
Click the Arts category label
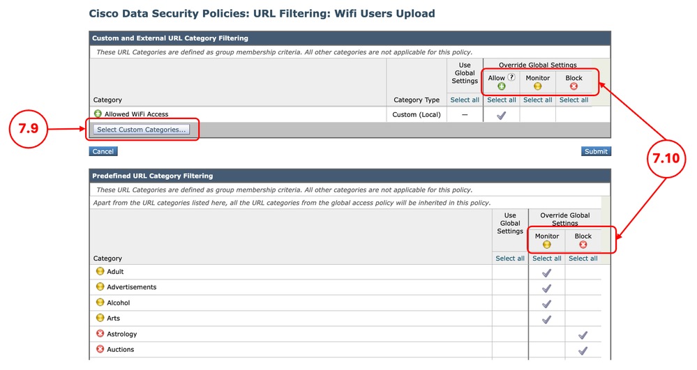pos(113,318)
